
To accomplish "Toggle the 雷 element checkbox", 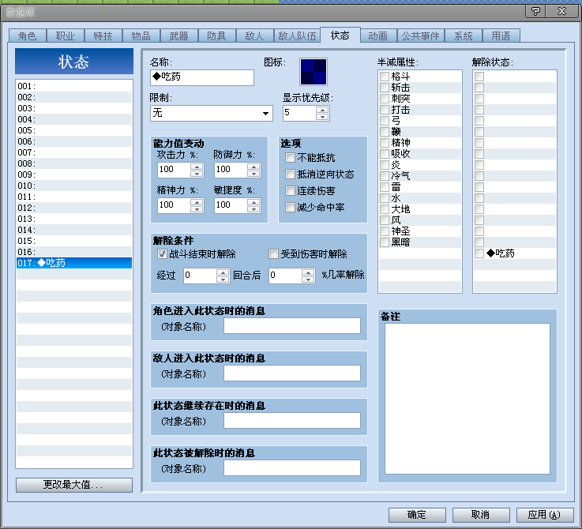I will point(385,186).
